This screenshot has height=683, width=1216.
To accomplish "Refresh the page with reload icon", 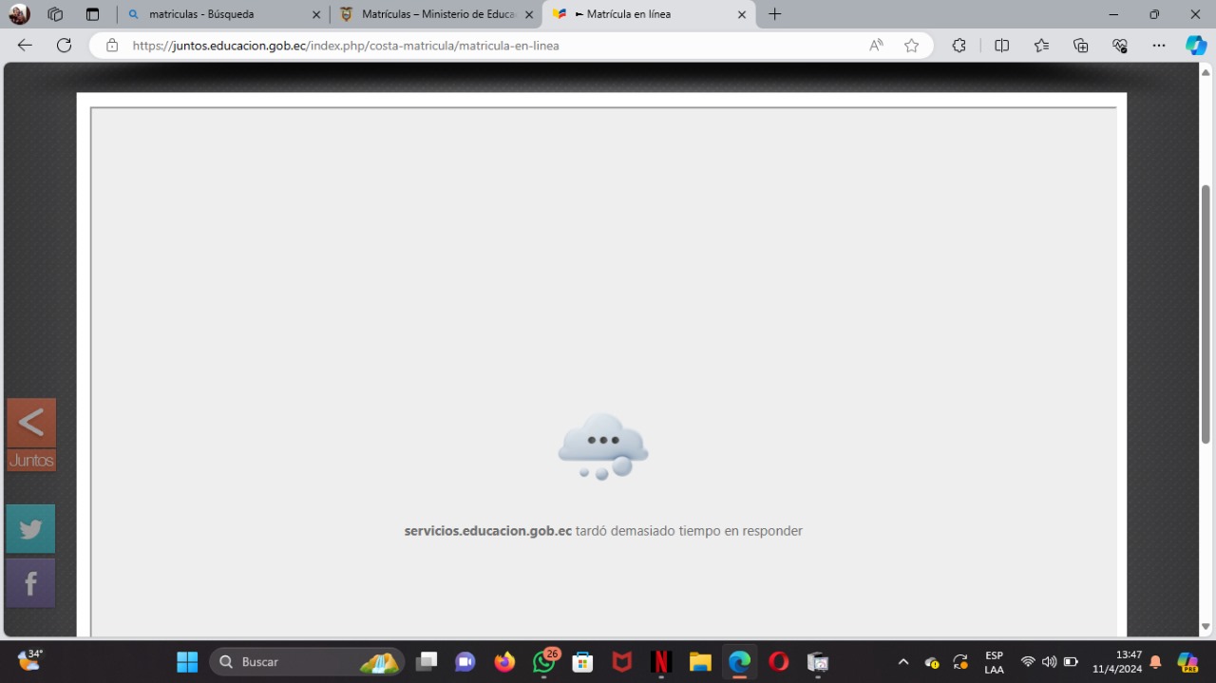I will tap(64, 46).
